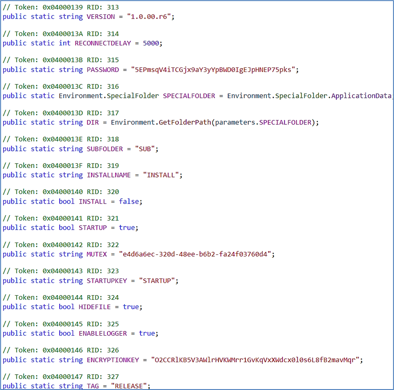Viewport: 394px width, 390px height.
Task: Click the VERSION field name
Action: (101, 17)
